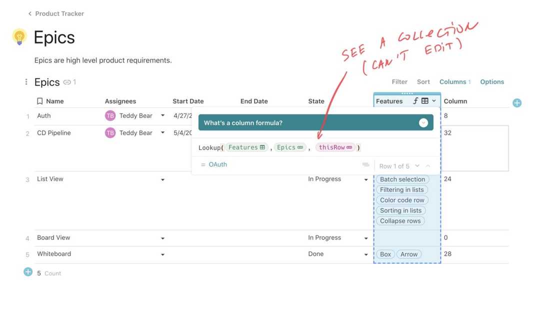Open the table menu via vertical dots icon

click(26, 81)
